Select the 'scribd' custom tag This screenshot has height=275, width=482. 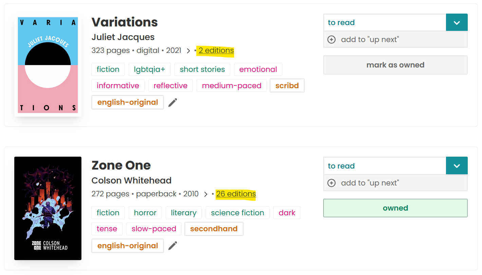click(287, 86)
